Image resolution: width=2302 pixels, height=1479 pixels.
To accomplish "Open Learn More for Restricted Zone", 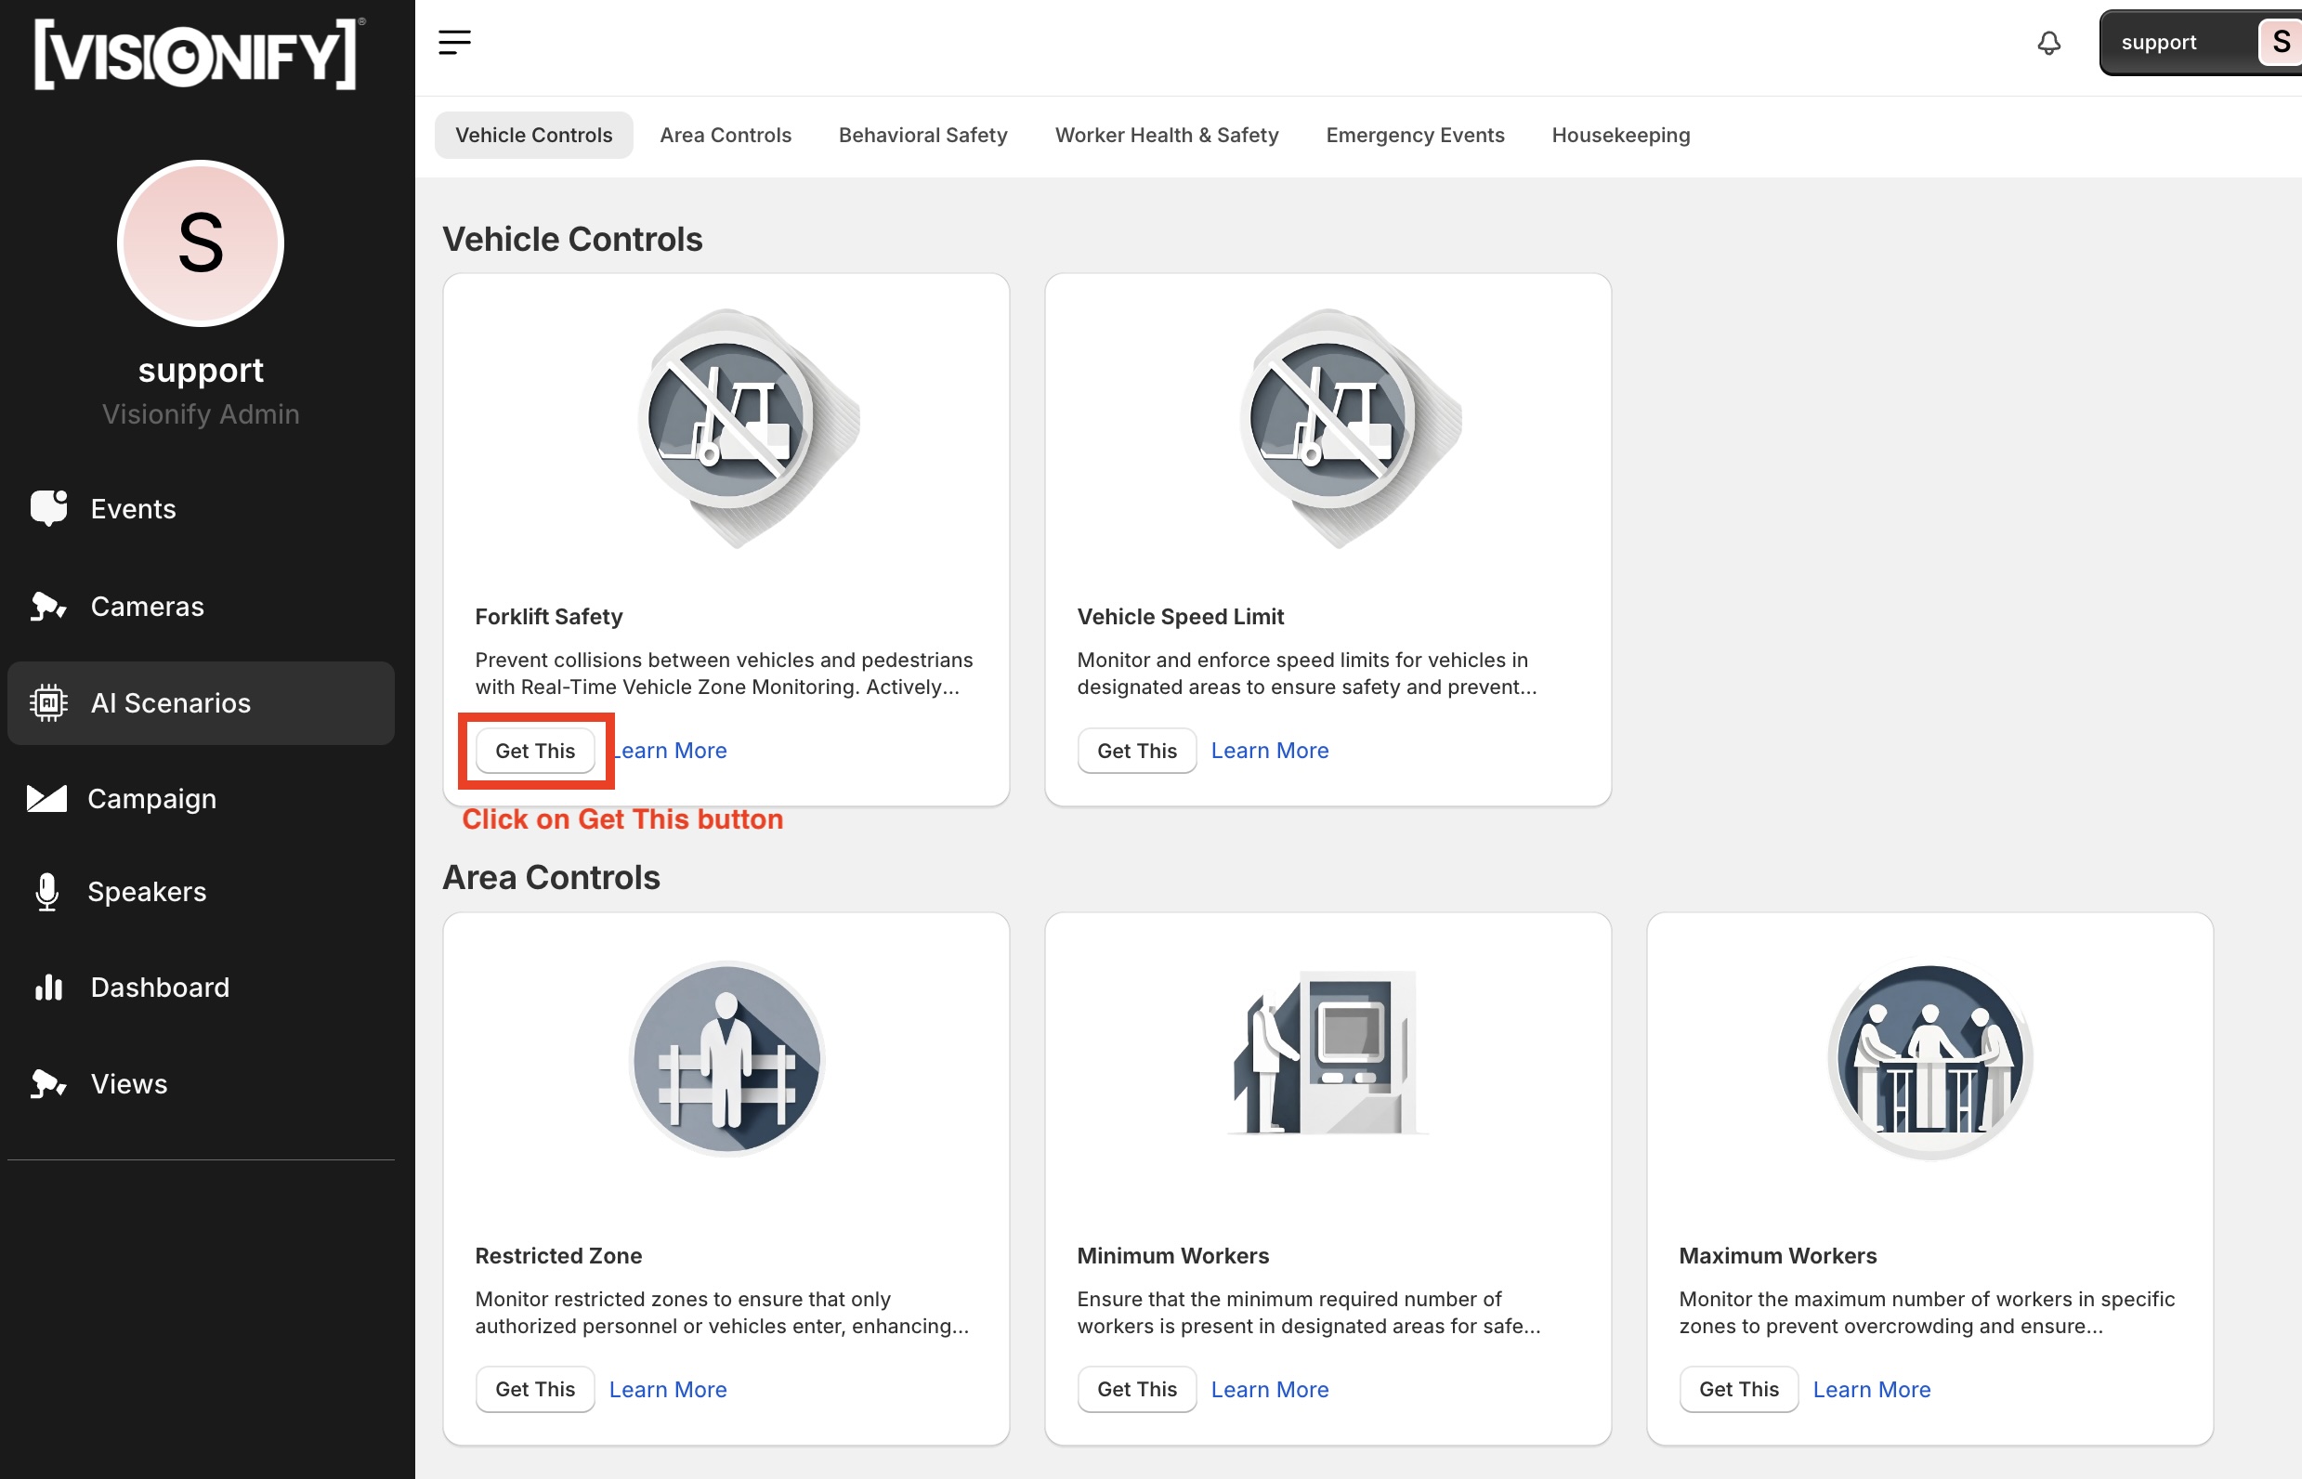I will (668, 1388).
